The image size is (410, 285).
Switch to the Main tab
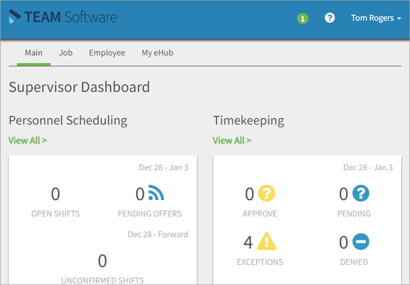(x=34, y=53)
